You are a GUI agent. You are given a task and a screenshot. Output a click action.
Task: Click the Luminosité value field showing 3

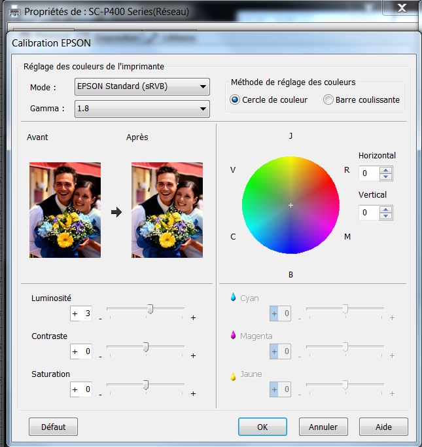tap(81, 313)
